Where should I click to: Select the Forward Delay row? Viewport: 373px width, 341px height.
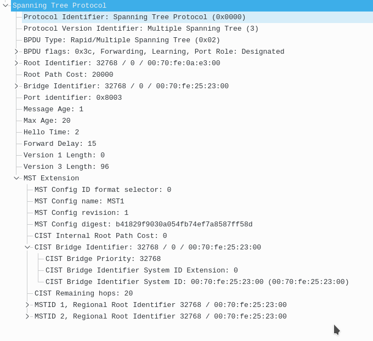pyautogui.click(x=60, y=144)
